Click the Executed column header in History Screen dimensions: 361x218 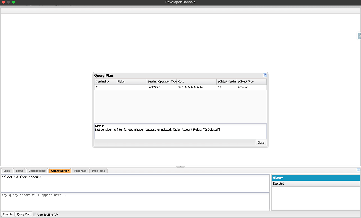(x=316, y=184)
